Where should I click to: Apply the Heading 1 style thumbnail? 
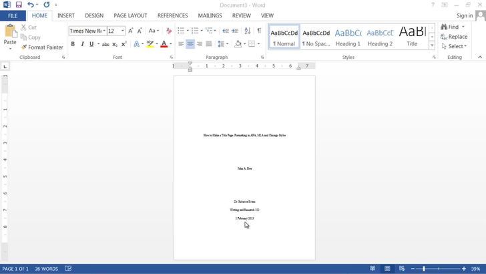pyautogui.click(x=348, y=37)
